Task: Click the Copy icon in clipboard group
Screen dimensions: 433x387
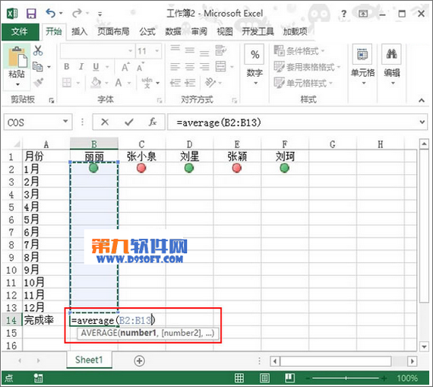Action: tap(38, 67)
